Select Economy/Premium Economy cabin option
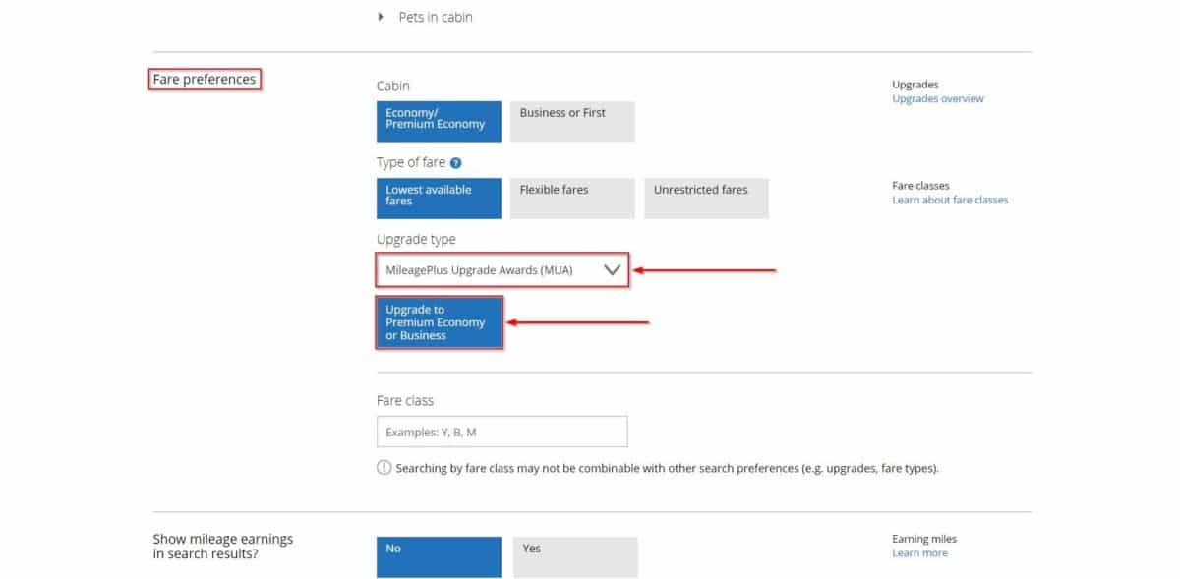This screenshot has height=579, width=1180. (439, 121)
